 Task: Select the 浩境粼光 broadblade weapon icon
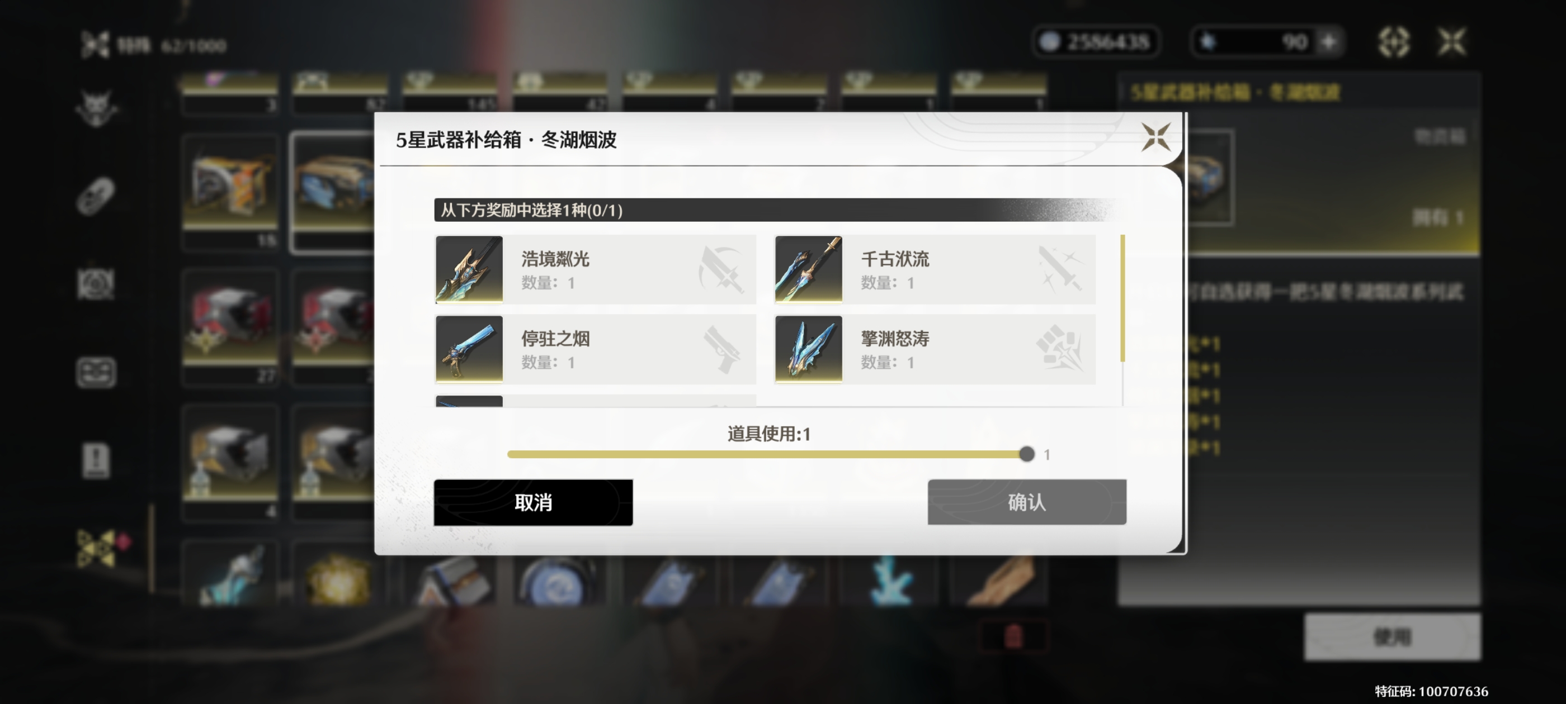[x=469, y=269]
